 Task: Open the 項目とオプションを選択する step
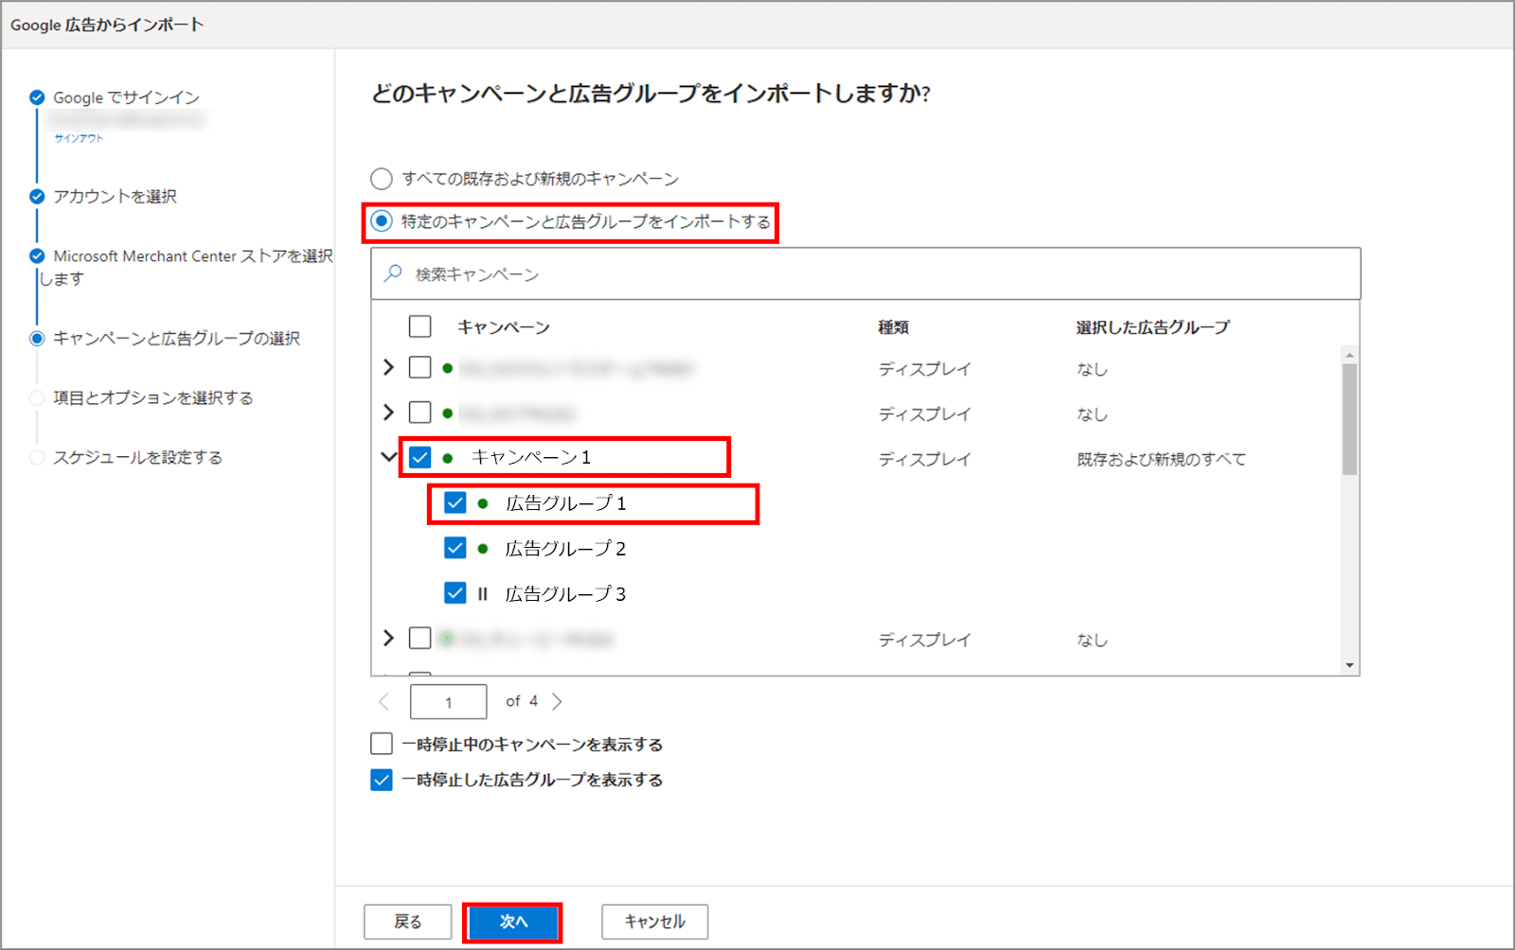152,397
